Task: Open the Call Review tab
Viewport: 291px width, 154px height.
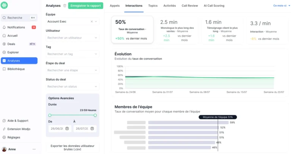Action: point(190,6)
